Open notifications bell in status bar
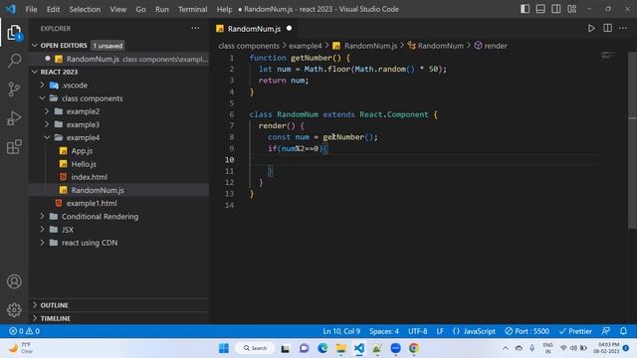Viewport: 637px width, 358px height. (624, 331)
